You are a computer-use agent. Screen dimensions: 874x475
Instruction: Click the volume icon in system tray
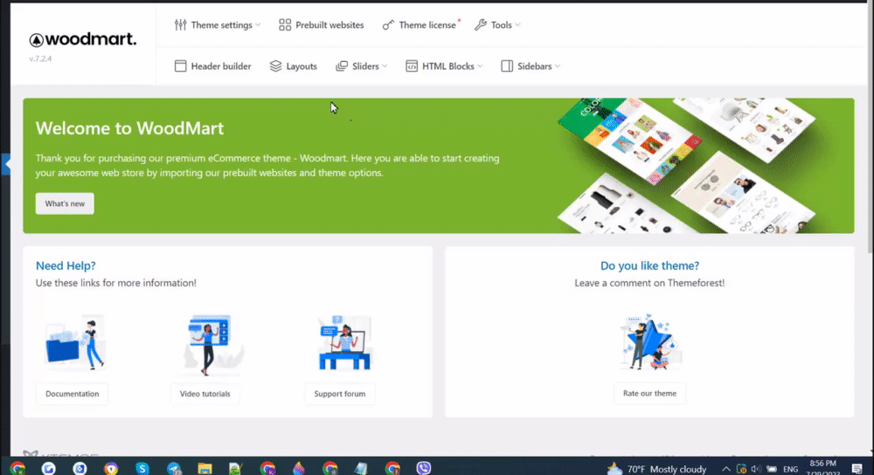pyautogui.click(x=756, y=469)
